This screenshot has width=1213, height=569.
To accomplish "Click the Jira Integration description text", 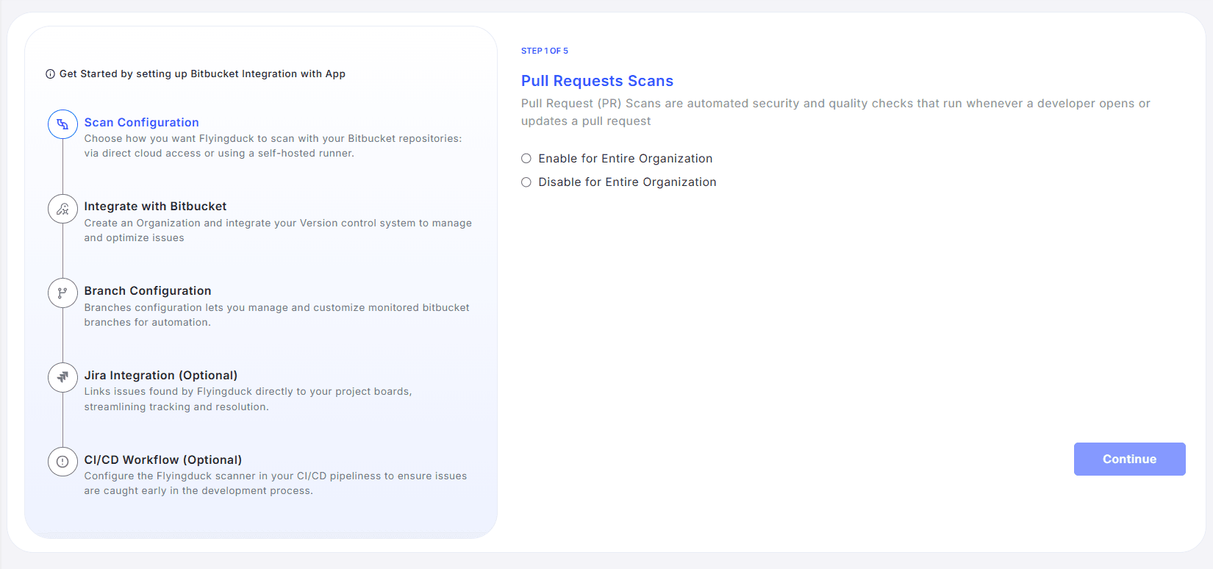I will (x=248, y=399).
